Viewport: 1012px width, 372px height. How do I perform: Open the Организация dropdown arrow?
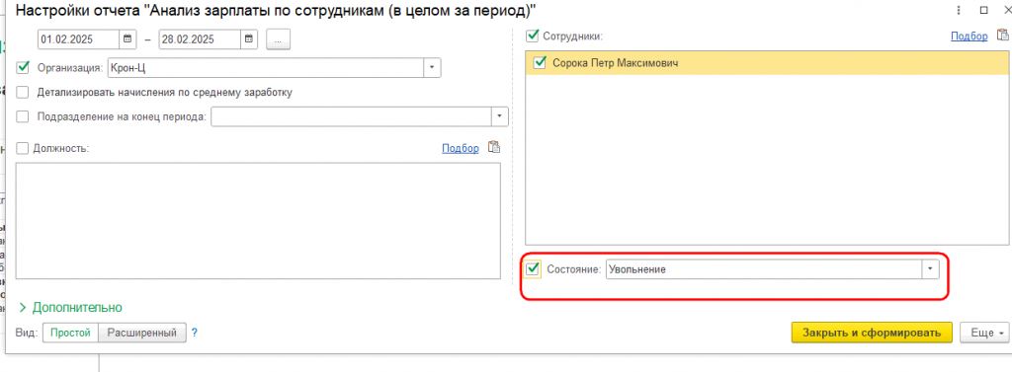coord(433,67)
